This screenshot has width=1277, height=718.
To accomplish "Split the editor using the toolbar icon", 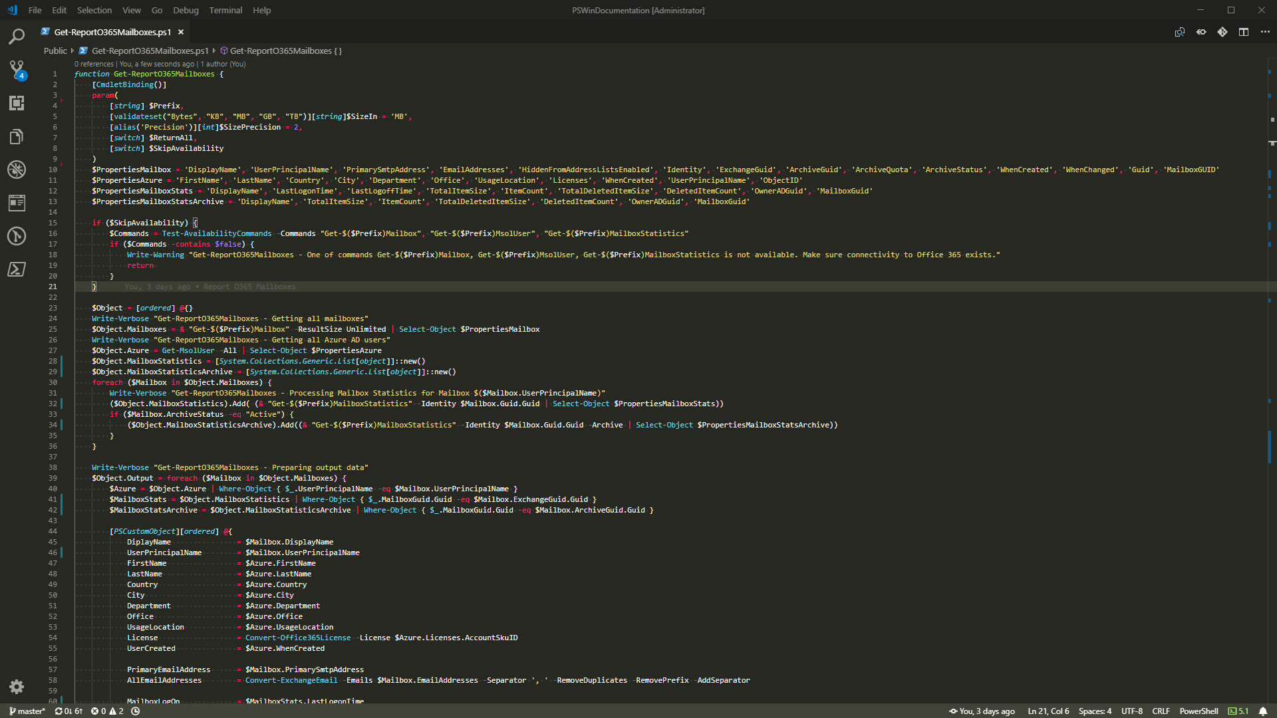I will (x=1244, y=31).
